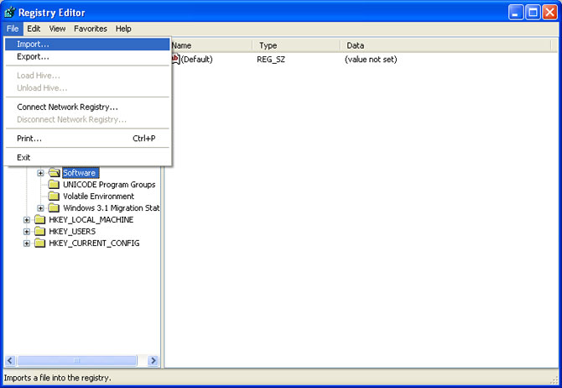Click the UNICODE Program Groups folder icon
The image size is (562, 388).
coord(54,185)
